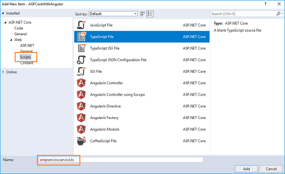Viewport: 285px width, 174px height.
Task: Click the JavaScript File icon
Action: point(81,25)
